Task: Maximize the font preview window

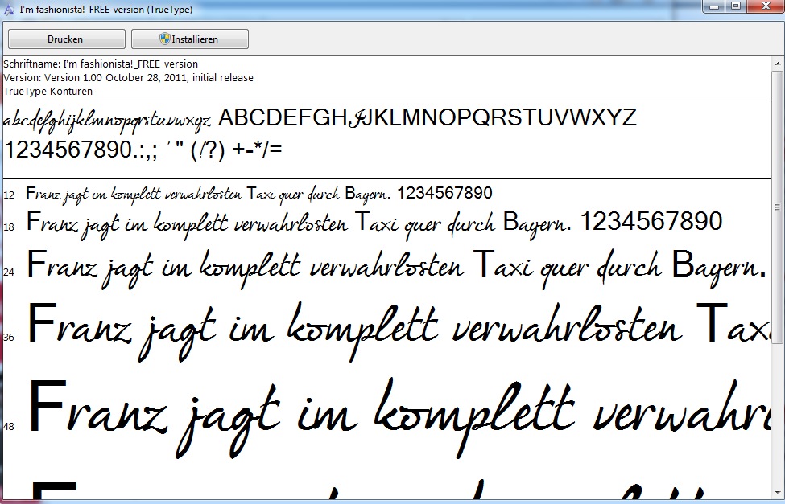Action: 735,6
